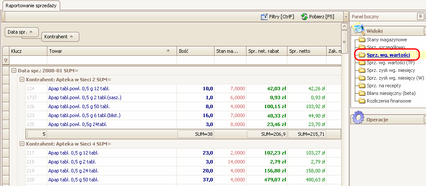Collapse the Operacje panel section
The image size is (426, 186).
[x=424, y=119]
